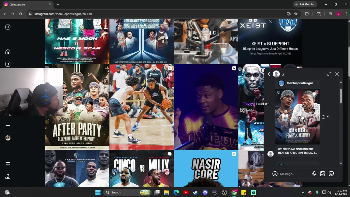Click the install app icon in address bar
The width and height of the screenshot is (350, 197).
[x=288, y=14]
